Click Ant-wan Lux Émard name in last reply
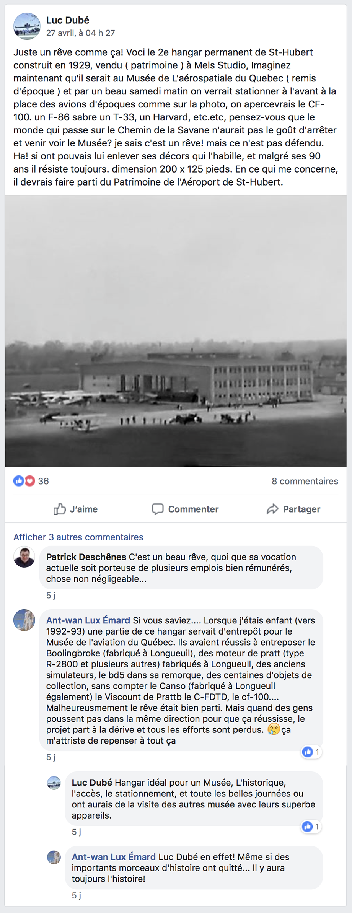 (x=114, y=857)
